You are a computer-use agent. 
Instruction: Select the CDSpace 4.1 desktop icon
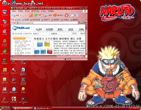point(5,71)
